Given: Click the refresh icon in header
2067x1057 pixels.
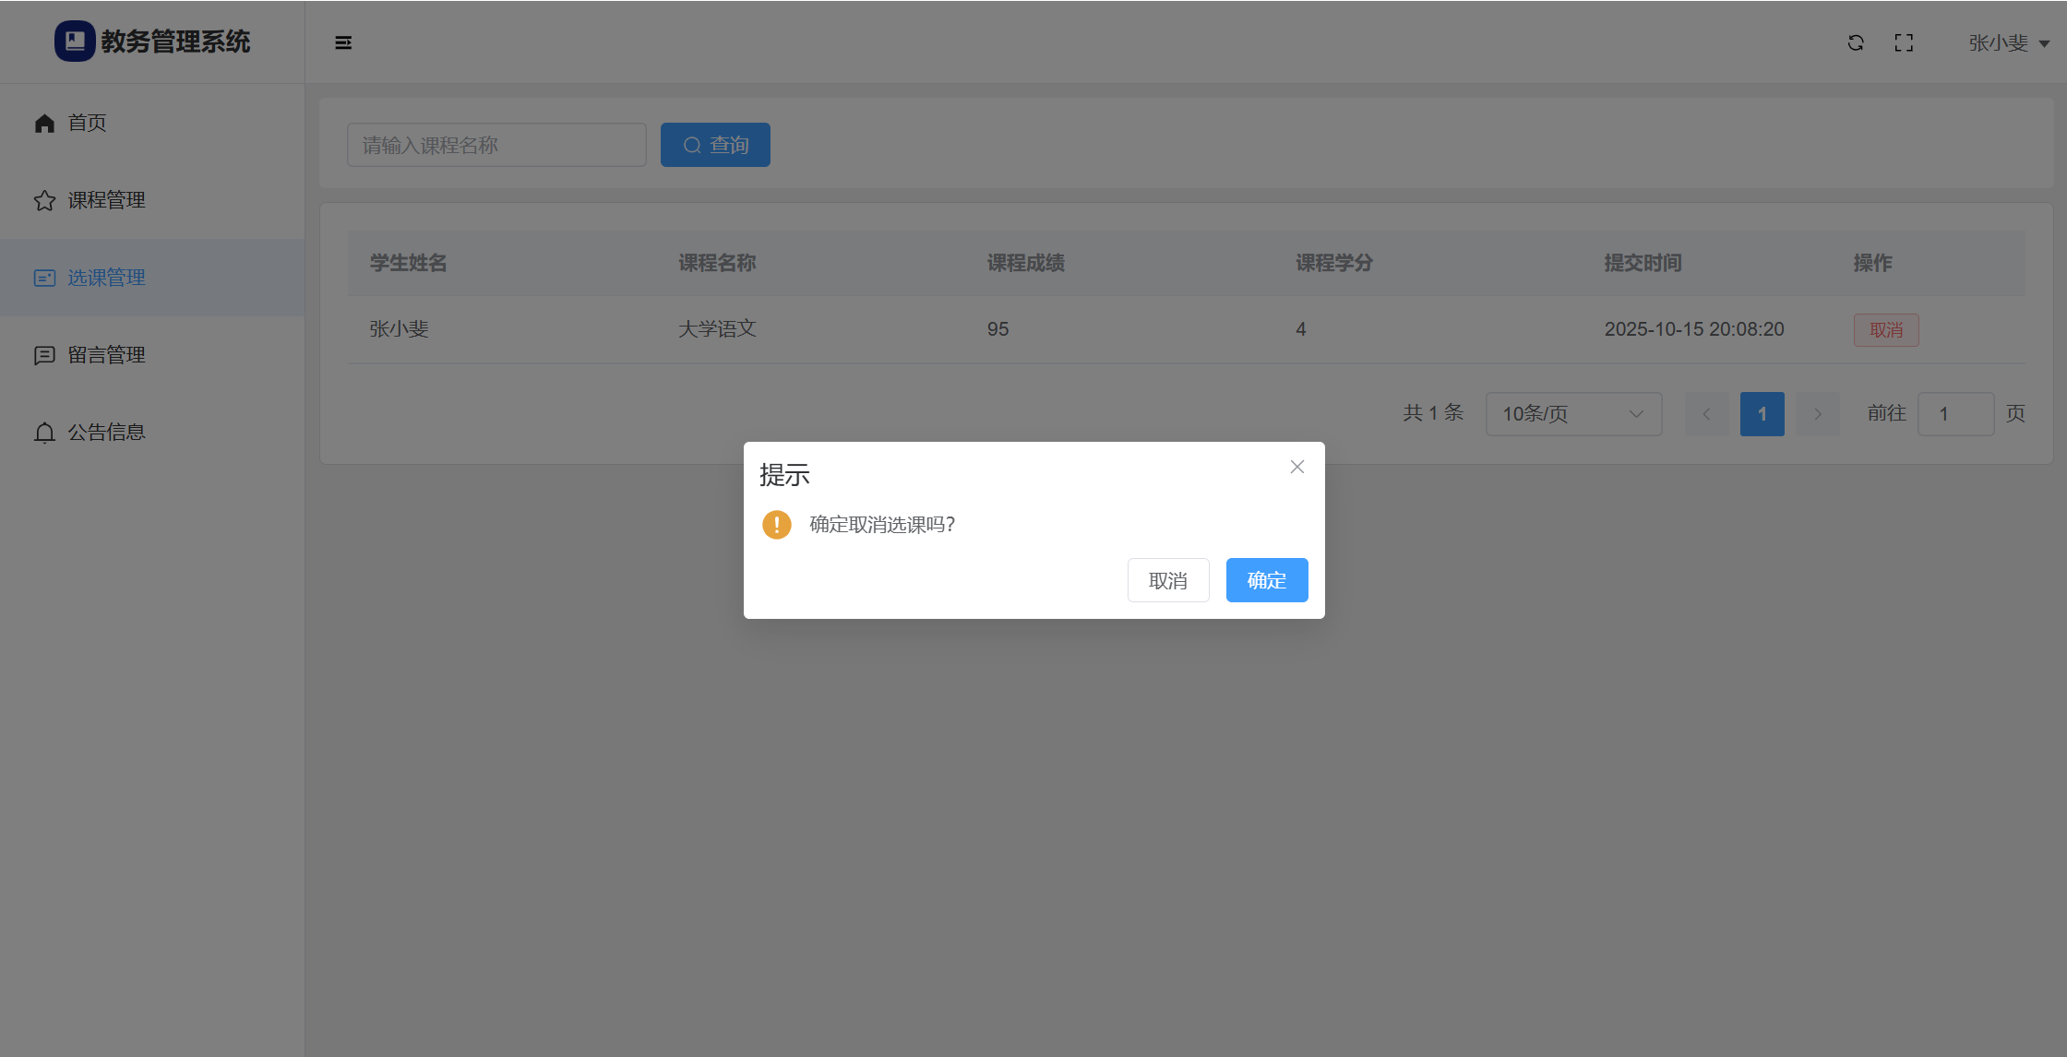Looking at the screenshot, I should (x=1856, y=42).
